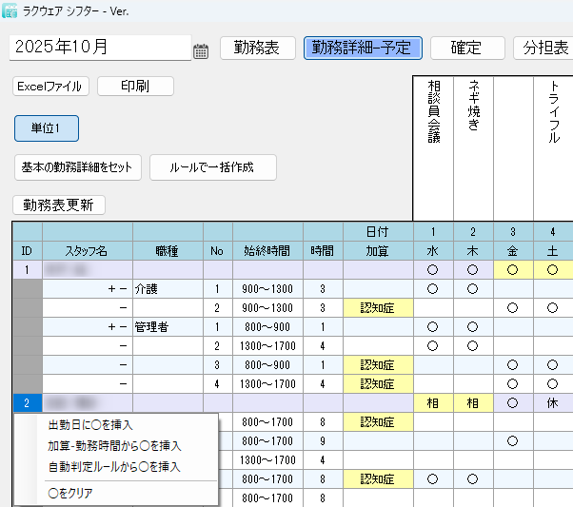Open the calendar date picker icon
573x507 pixels.
point(201,51)
